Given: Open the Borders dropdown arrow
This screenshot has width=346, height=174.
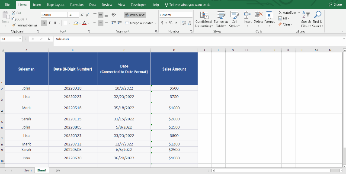Looking at the screenshot, I should (70, 23).
